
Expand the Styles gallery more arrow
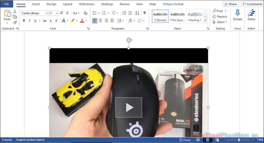[x=206, y=21]
